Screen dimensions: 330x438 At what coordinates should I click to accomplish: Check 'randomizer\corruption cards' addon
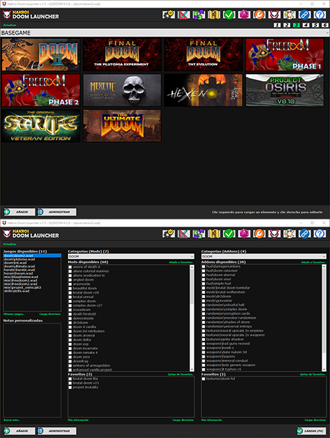tap(203, 314)
